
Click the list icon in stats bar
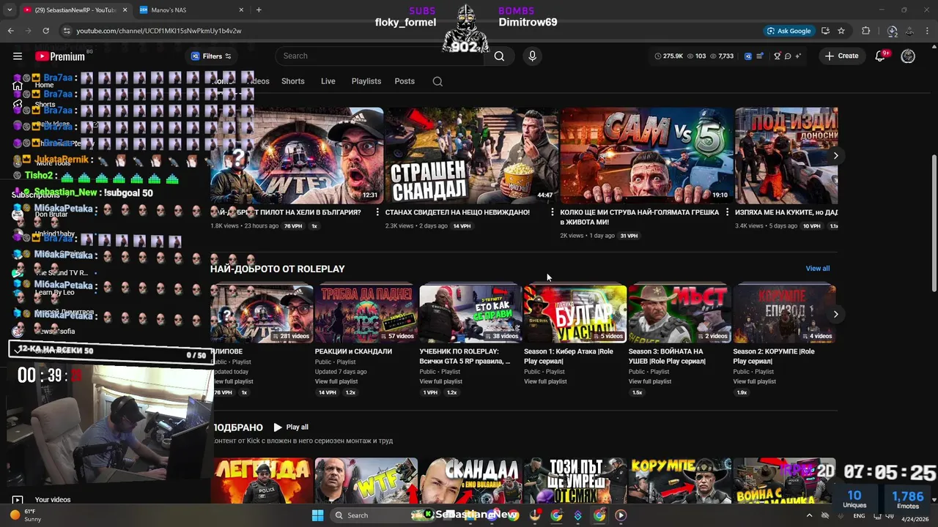tap(760, 56)
